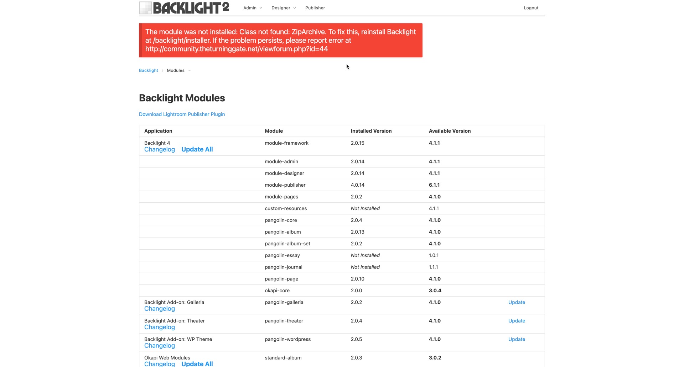
Task: Click the Backlight Modules heading
Action: tap(182, 98)
